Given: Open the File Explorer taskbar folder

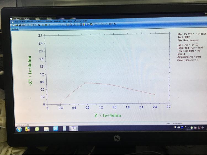Looking at the screenshot, I should [x=46, y=129].
